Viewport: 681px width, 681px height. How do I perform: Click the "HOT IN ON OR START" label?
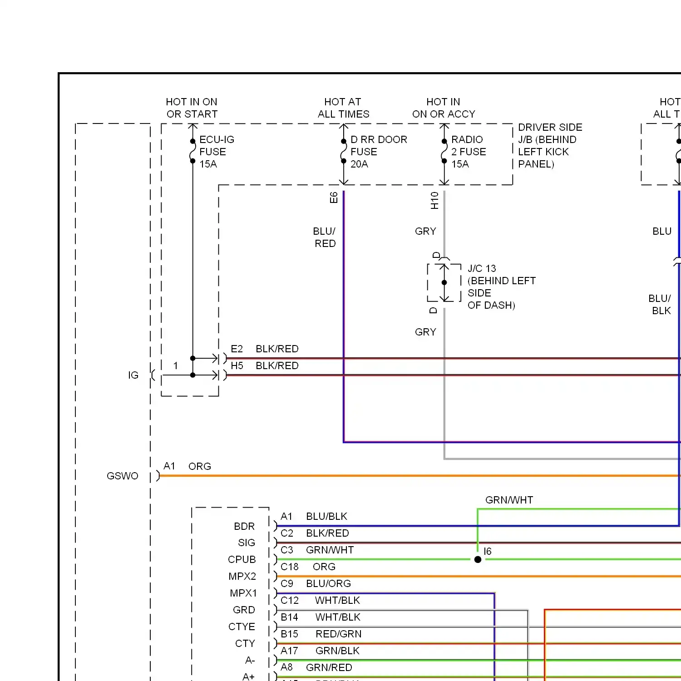[192, 108]
